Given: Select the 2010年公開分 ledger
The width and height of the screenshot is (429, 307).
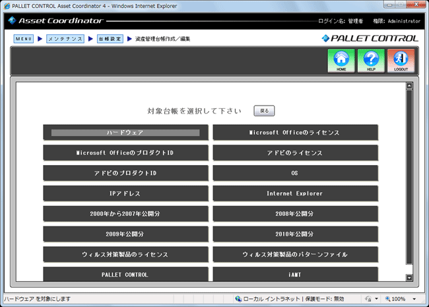Looking at the screenshot, I should point(296,234).
